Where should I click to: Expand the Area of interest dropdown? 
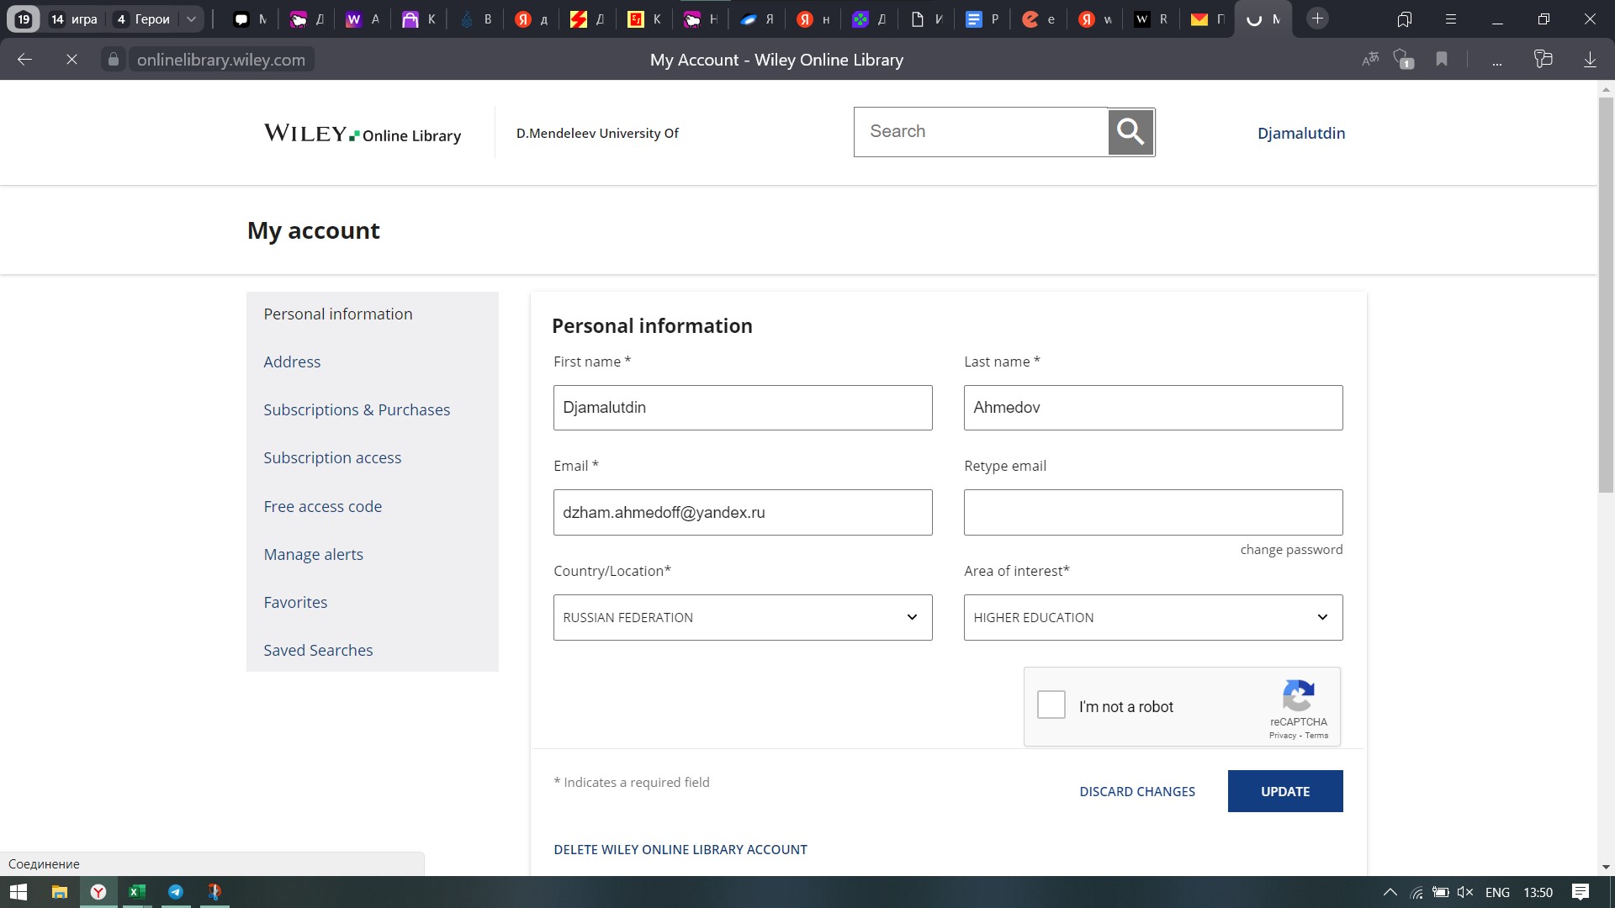[1153, 617]
